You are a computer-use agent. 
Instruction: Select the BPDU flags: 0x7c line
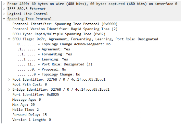tap(85, 39)
